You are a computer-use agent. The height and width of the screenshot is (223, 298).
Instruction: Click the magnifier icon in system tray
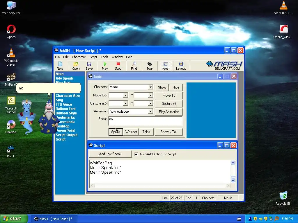[276, 219]
